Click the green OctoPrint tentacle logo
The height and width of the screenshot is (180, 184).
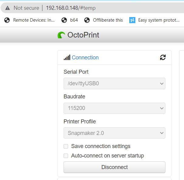(61, 35)
